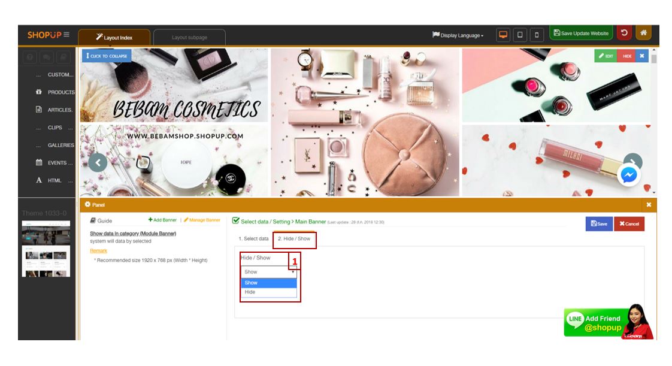Open CLIPS from the sidebar
This screenshot has height=366, width=672.
pyautogui.click(x=55, y=127)
